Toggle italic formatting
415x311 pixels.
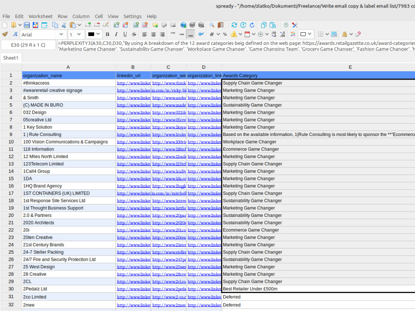pos(116,34)
